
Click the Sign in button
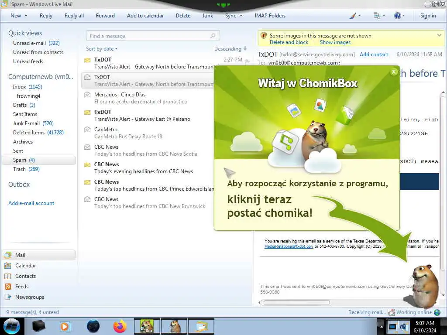point(428,16)
